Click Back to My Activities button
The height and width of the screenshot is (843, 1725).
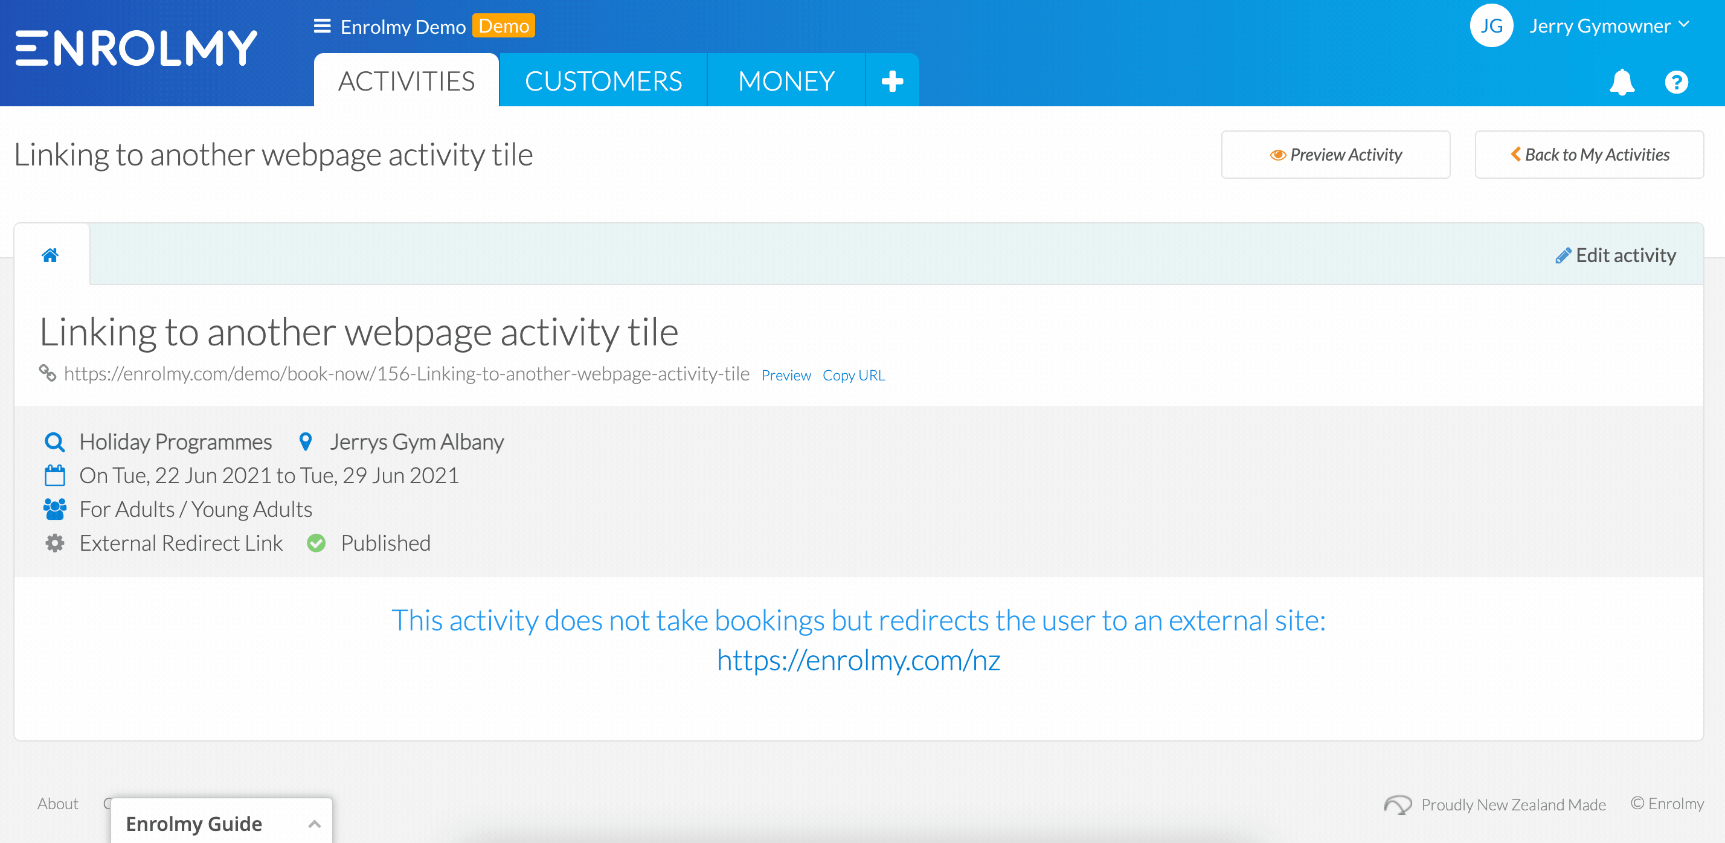coord(1589,155)
